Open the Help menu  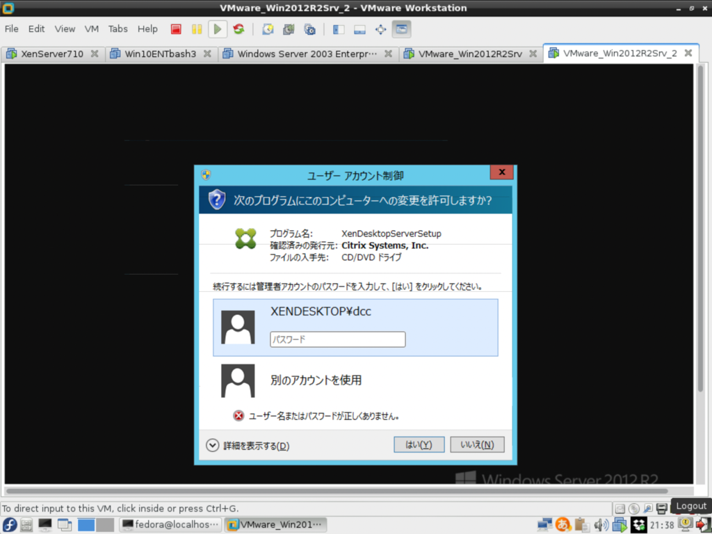click(147, 29)
